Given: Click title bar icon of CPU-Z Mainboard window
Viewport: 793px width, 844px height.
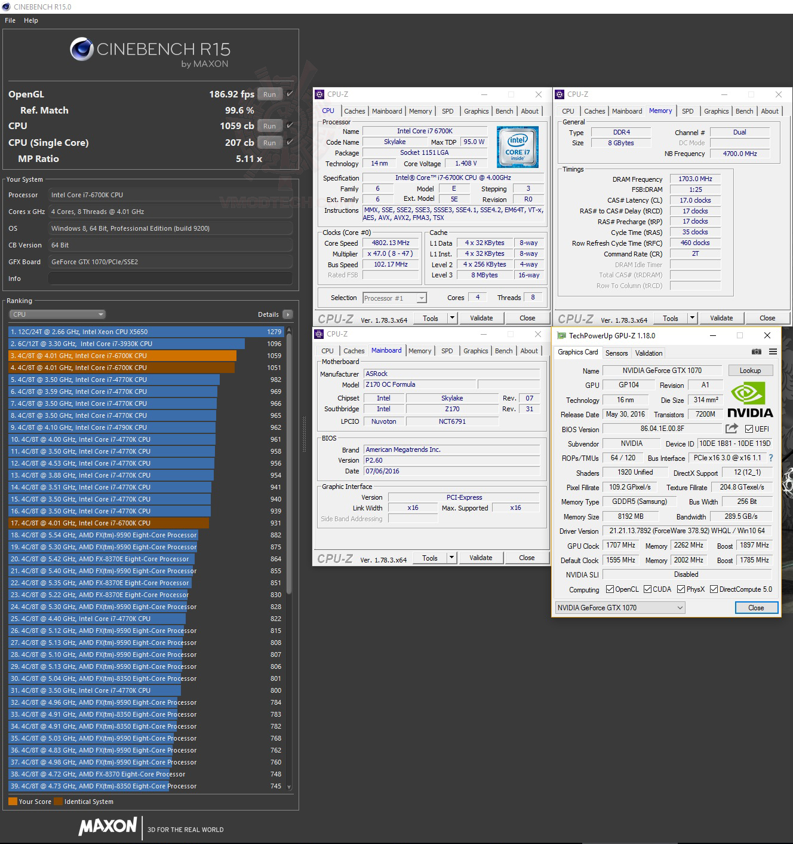Looking at the screenshot, I should (319, 334).
